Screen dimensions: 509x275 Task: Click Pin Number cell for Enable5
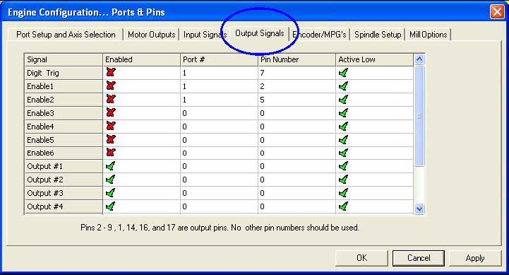click(x=297, y=140)
